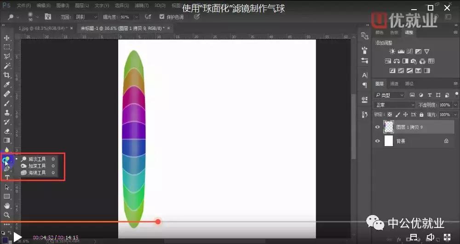Screen dimensions: 460x244
Task: Open the 图像(I) menu
Action: click(x=63, y=6)
